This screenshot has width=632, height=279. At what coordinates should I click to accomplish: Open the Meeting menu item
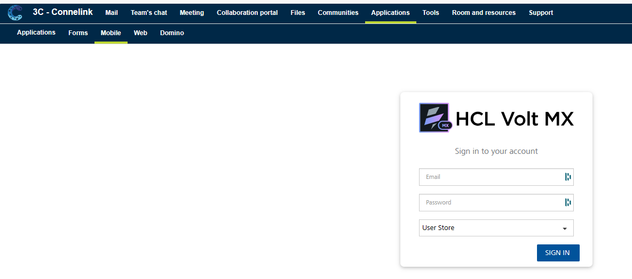click(192, 13)
